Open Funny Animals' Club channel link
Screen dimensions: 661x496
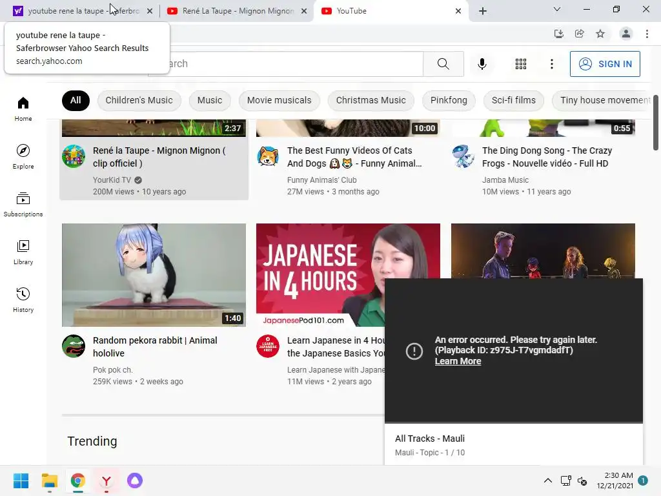(x=321, y=180)
